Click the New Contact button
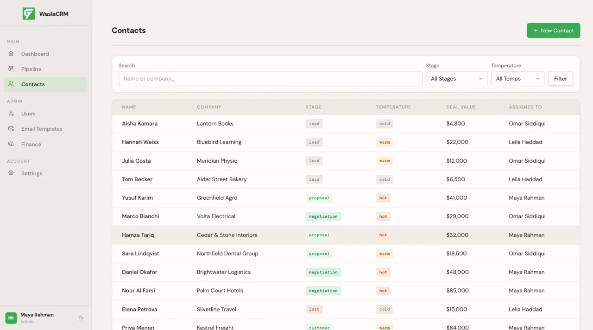 click(554, 31)
